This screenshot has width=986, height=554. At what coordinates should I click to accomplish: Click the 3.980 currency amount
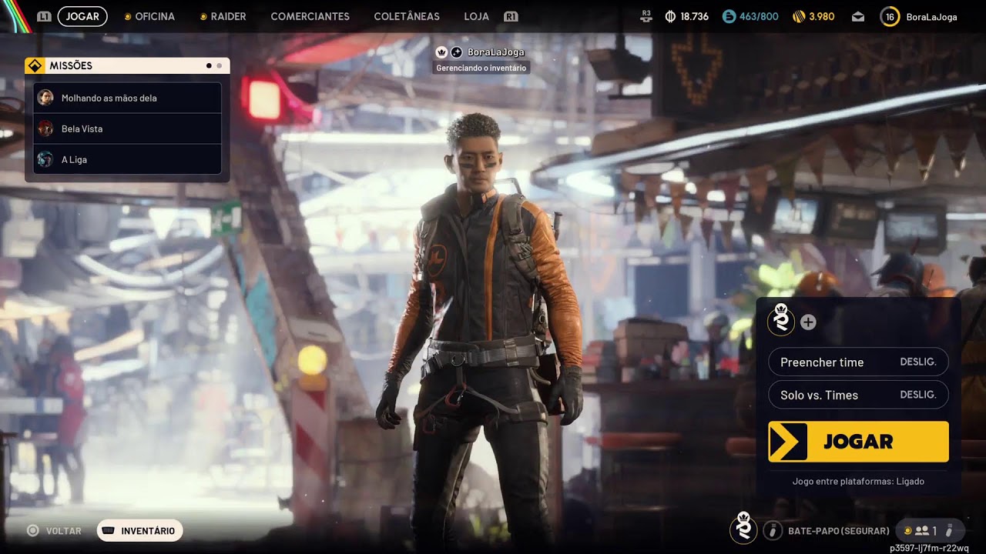(x=822, y=16)
